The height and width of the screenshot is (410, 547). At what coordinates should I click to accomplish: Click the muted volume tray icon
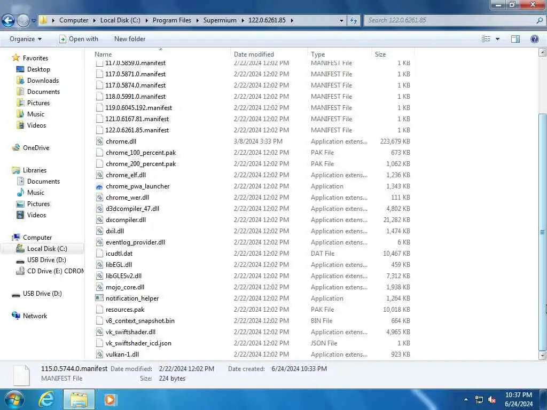click(x=492, y=399)
